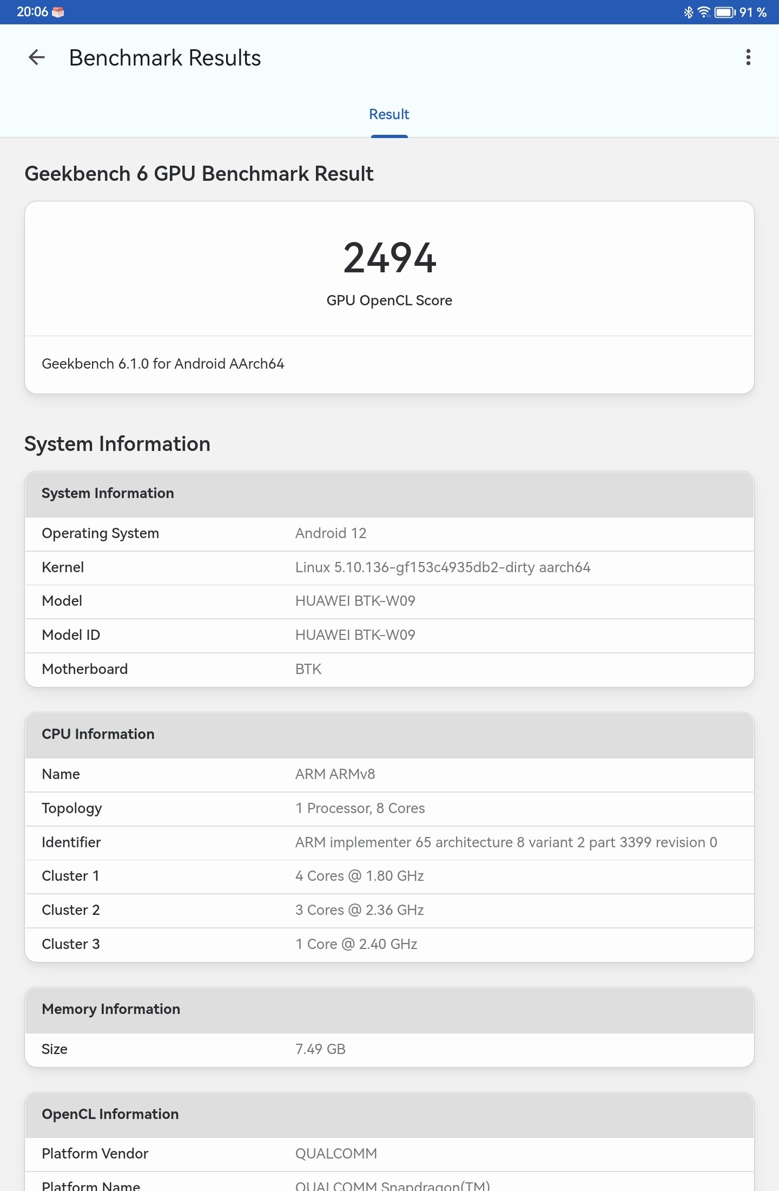Tap the CPU Information section header
Viewport: 779px width, 1191px height.
point(389,735)
